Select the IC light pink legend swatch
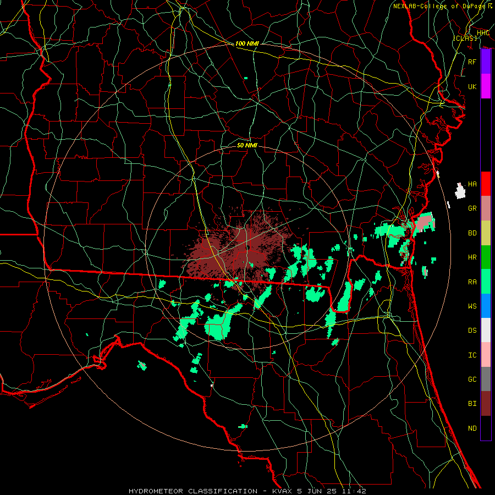This screenshot has width=495, height=495. pyautogui.click(x=486, y=355)
